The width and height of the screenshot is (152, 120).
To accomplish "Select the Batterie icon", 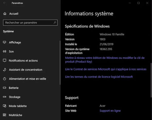I will pyautogui.click(x=5, y=88).
